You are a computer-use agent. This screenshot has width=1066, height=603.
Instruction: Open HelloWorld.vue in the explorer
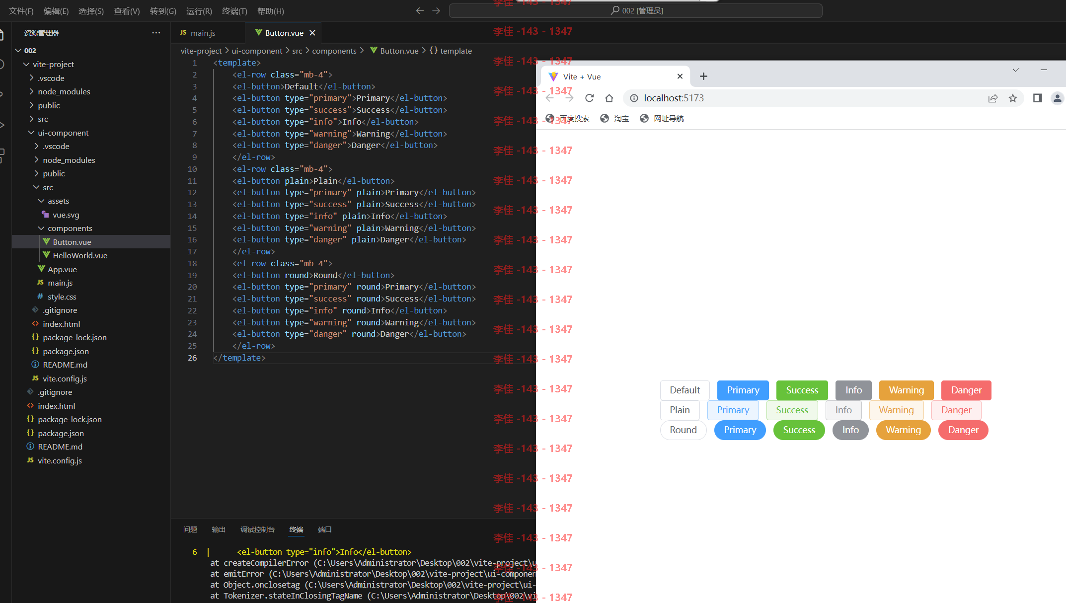[91, 255]
